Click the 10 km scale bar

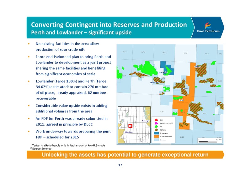coord(210,141)
